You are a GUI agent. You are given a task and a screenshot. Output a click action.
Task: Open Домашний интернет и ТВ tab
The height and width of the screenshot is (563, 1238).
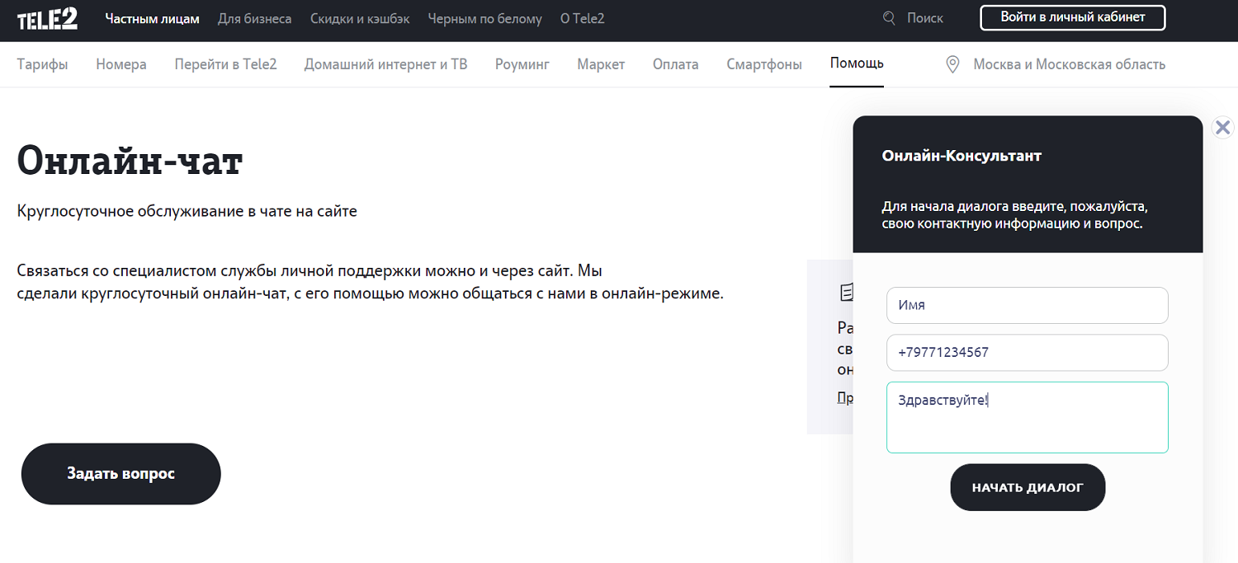tap(385, 64)
